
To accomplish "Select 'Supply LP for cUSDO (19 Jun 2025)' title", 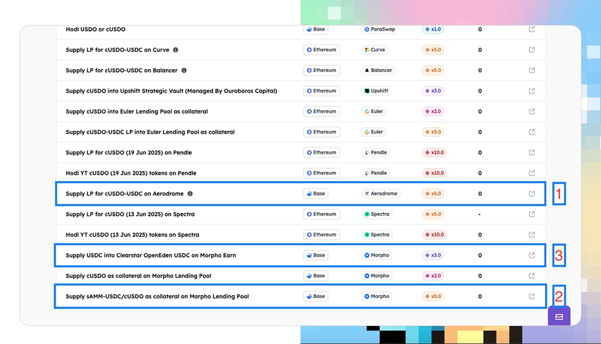I will (x=129, y=152).
